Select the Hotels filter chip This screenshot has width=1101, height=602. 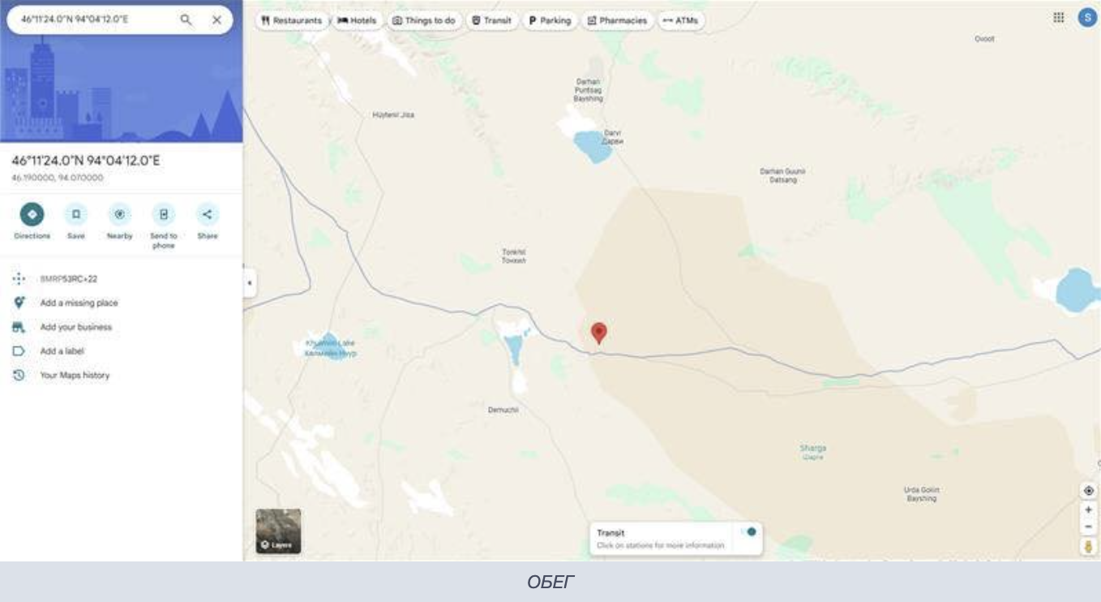tap(358, 20)
